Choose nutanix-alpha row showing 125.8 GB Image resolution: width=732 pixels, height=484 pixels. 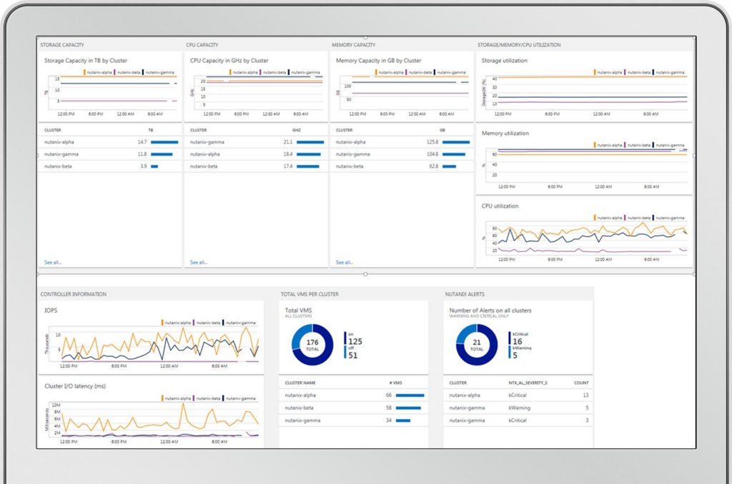click(402, 142)
